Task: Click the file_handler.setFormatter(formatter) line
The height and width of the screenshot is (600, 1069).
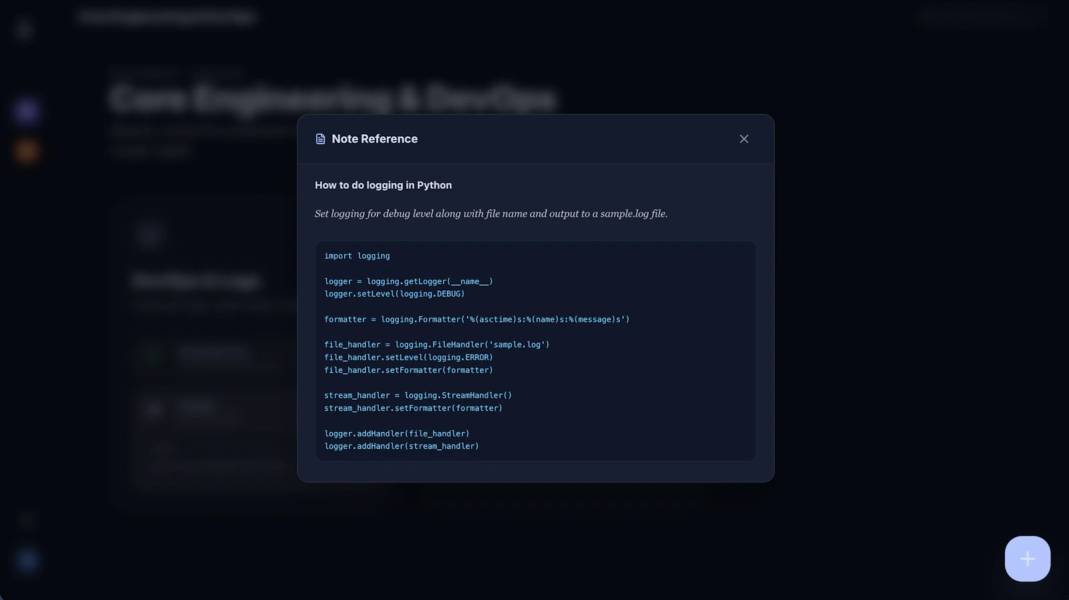Action: [x=408, y=370]
